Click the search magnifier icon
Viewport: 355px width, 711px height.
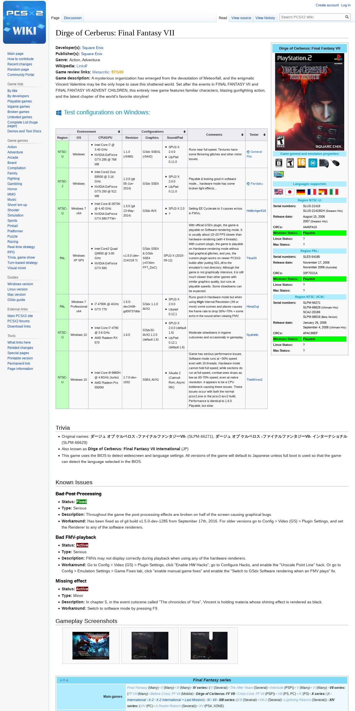[x=347, y=17]
